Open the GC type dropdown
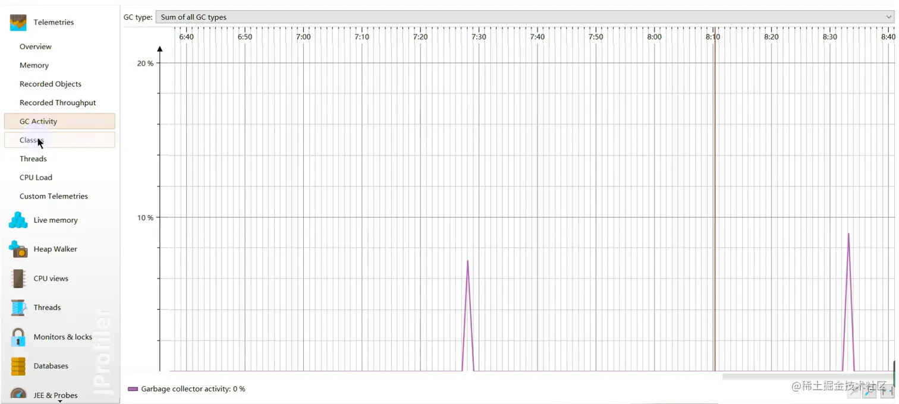Viewport: 899px width, 404px height. [524, 17]
